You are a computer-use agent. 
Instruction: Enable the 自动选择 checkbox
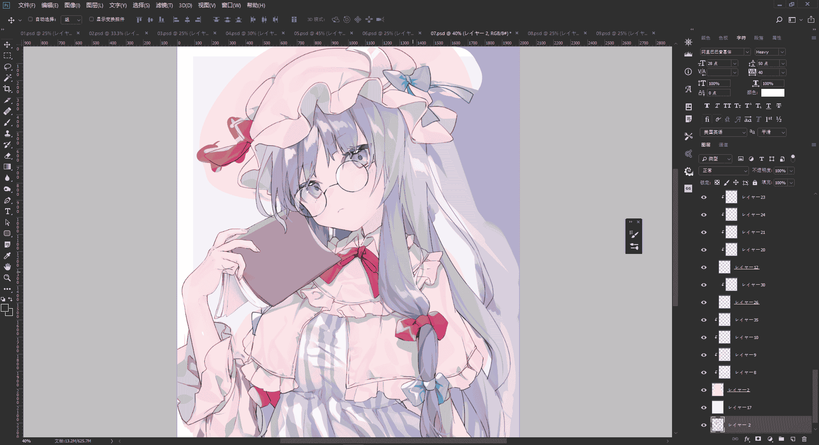click(x=30, y=19)
